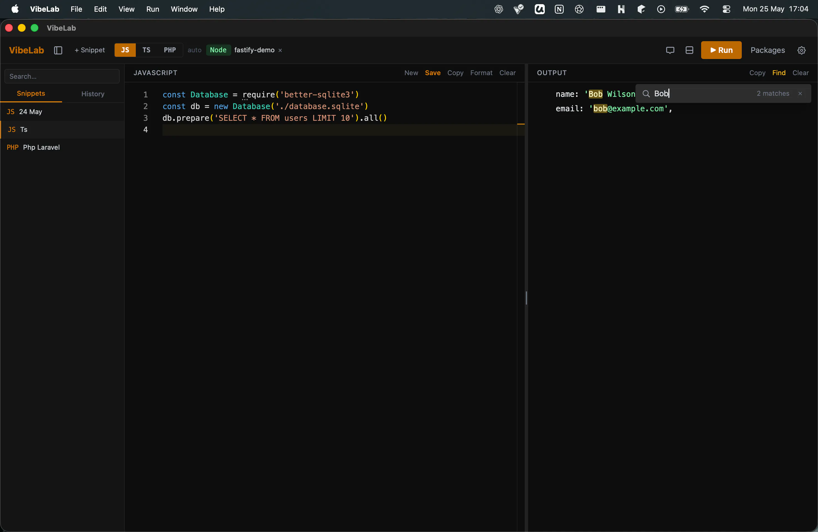Click the date and time in menu bar
Image resolution: width=818 pixels, height=532 pixels.
point(775,9)
